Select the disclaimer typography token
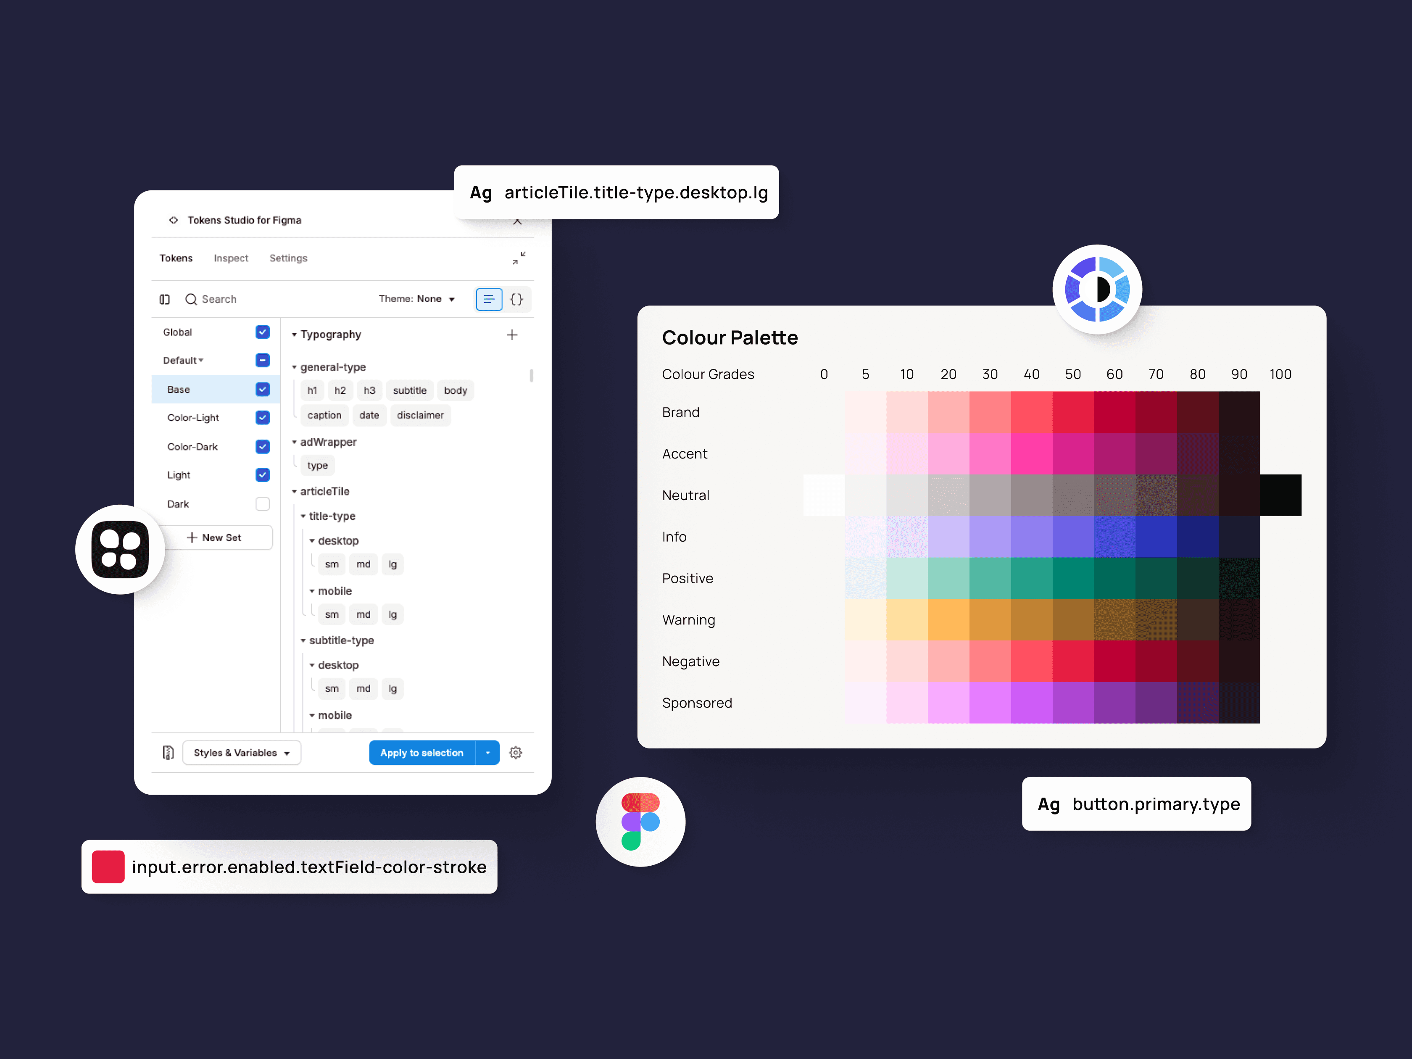The image size is (1412, 1059). (420, 415)
